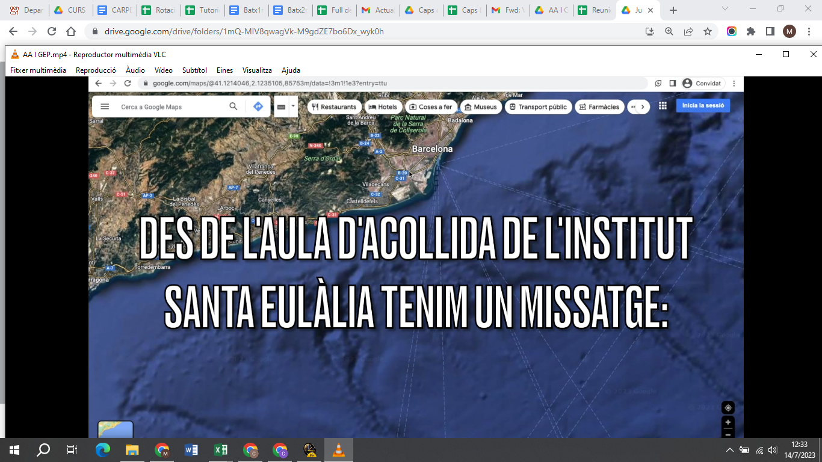Screen dimensions: 822x462
Task: Click the speaker volume icon in system tray
Action: [x=773, y=450]
